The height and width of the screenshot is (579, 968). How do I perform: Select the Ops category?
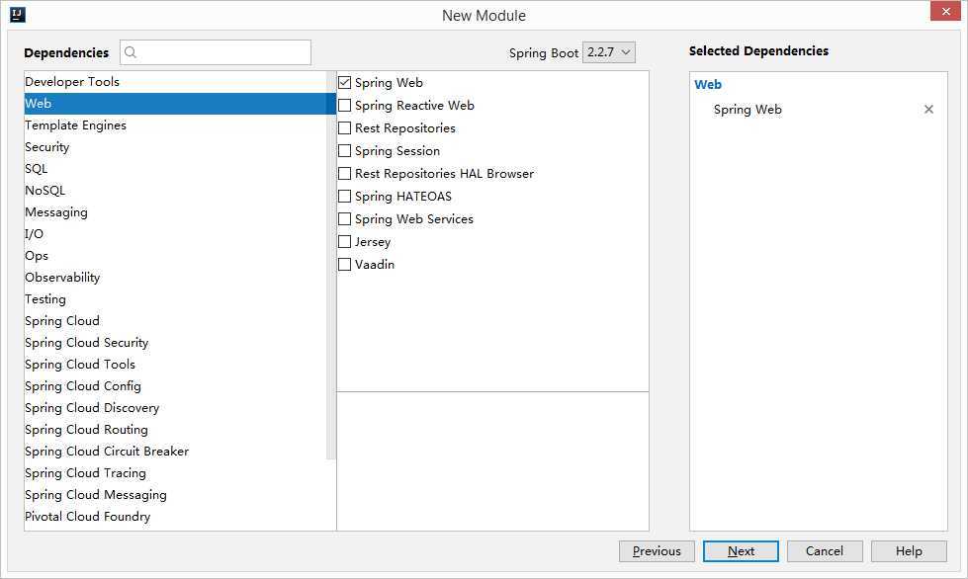pos(175,256)
